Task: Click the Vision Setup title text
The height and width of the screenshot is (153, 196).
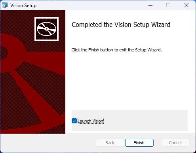Action: point(23,6)
